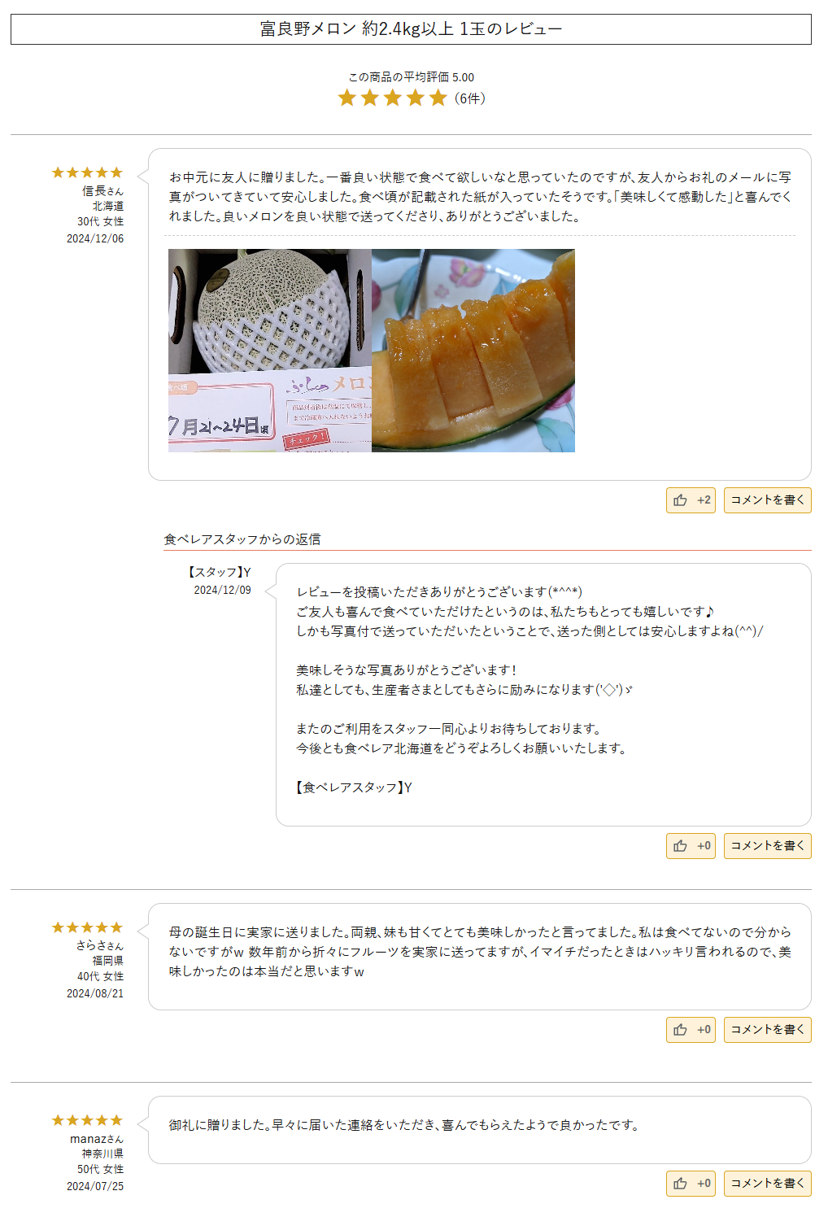The image size is (828, 1217).
Task: Like 信長さん's review showing +2
Action: (x=691, y=500)
